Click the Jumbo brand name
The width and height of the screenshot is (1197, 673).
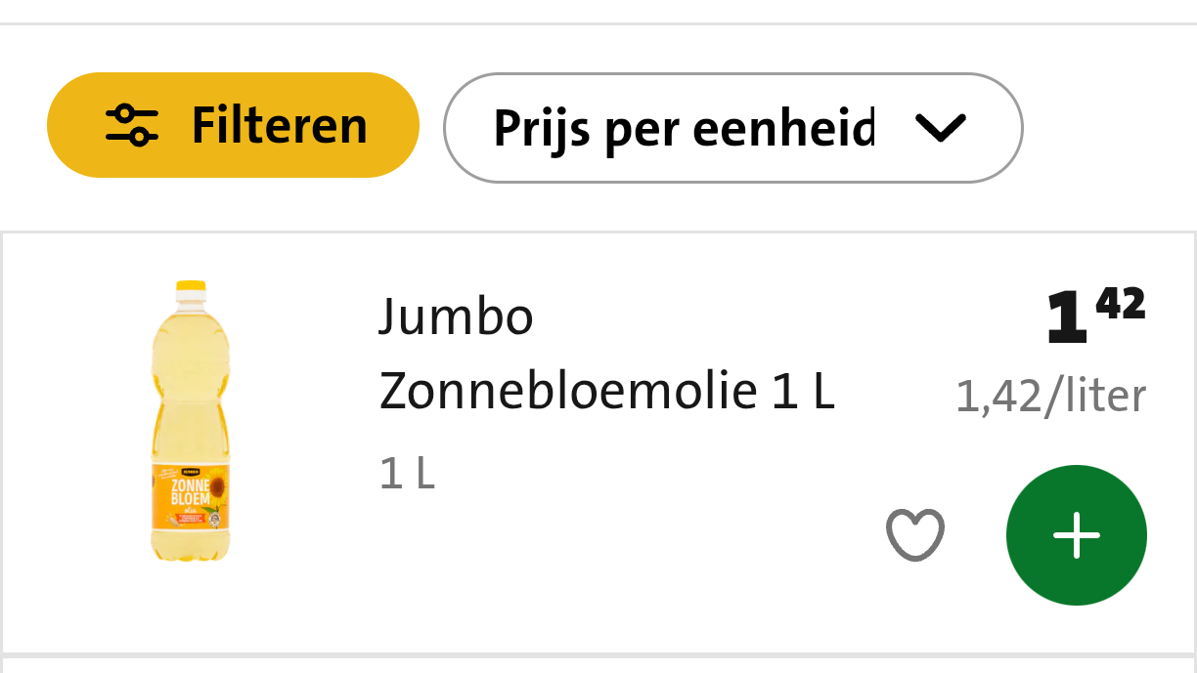pos(456,316)
